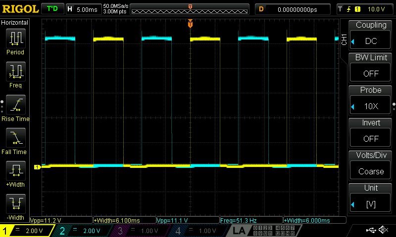Toggle the muted speaker sound icon
Screen dimensions: 396x237
(383, 230)
